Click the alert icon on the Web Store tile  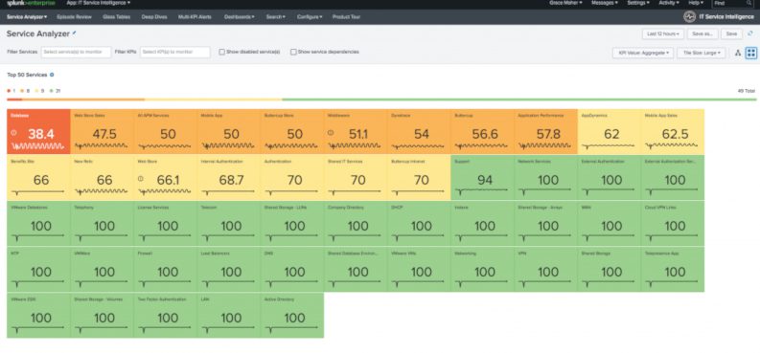[x=141, y=179]
